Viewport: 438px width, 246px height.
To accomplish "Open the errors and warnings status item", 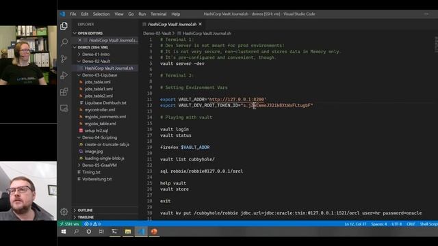I will pyautogui.click(x=92, y=224).
